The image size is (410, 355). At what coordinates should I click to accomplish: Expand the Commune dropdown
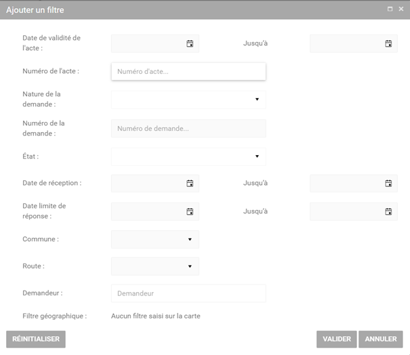pos(190,239)
